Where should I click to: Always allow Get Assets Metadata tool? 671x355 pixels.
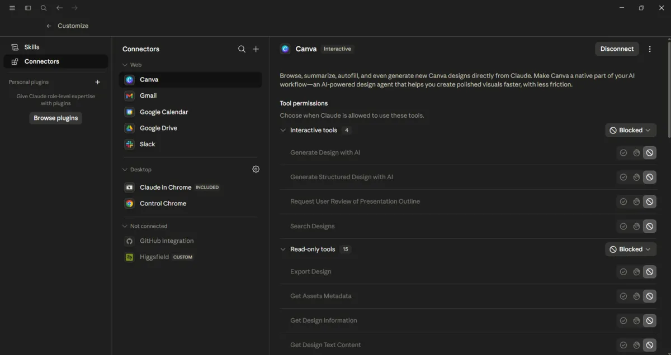(623, 296)
